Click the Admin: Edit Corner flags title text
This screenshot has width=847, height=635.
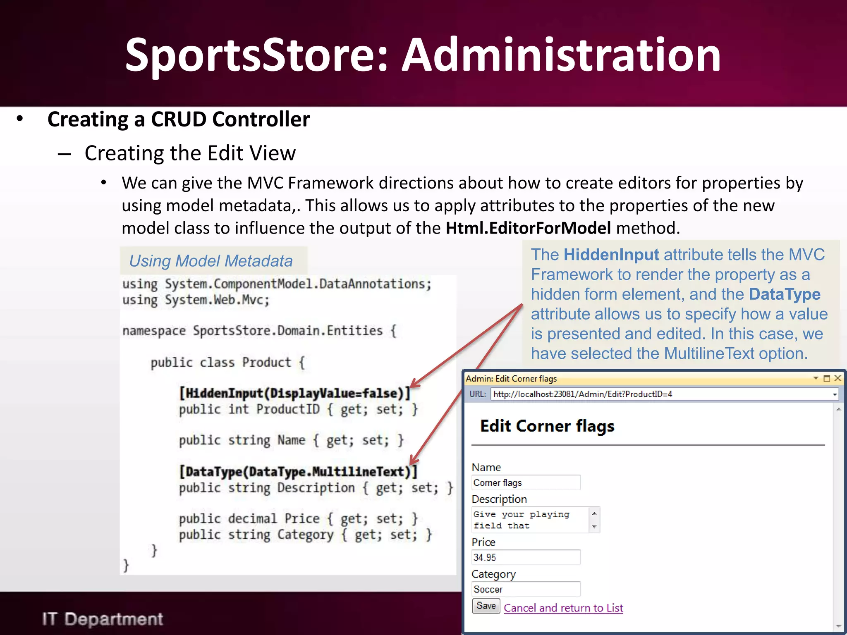[x=511, y=379]
